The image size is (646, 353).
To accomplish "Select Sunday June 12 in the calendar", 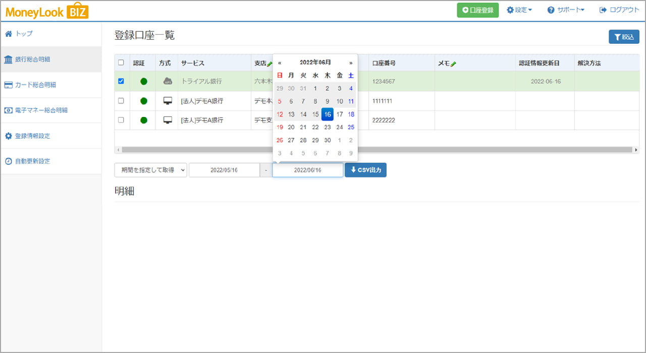I will pyautogui.click(x=280, y=114).
